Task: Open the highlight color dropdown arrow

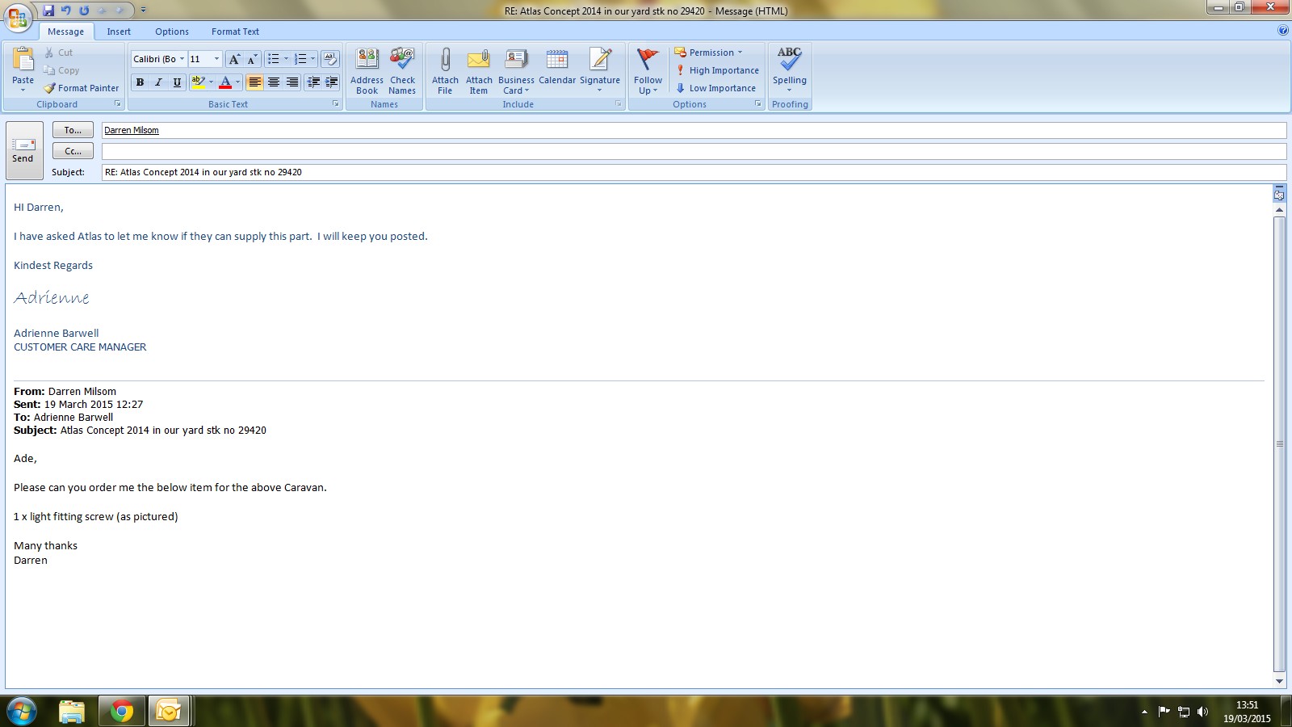Action: pos(211,82)
